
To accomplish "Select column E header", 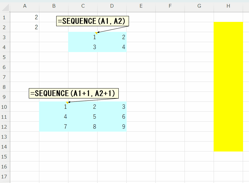I will pos(141,6).
